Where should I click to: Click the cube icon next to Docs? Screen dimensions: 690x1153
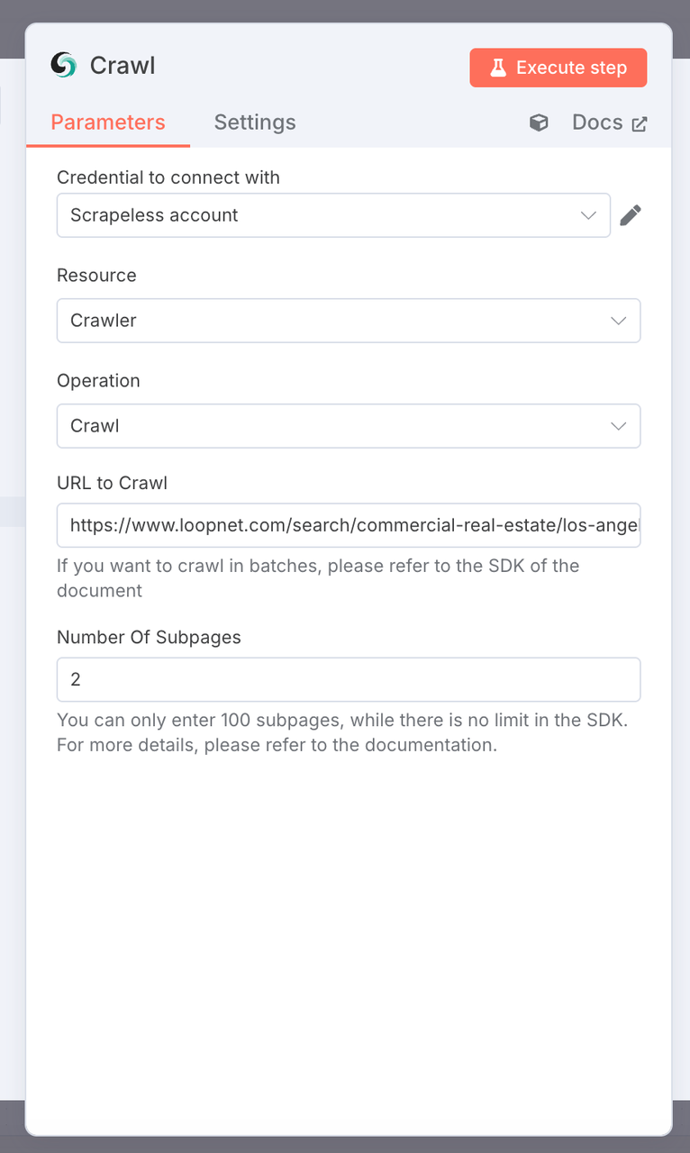click(539, 123)
